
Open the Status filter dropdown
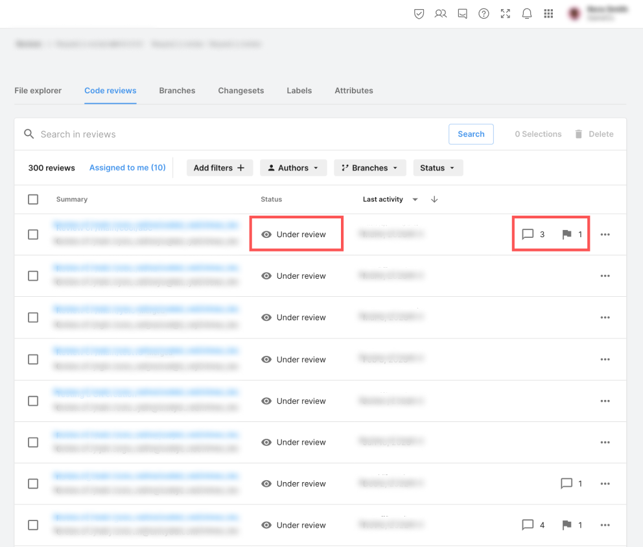point(438,168)
